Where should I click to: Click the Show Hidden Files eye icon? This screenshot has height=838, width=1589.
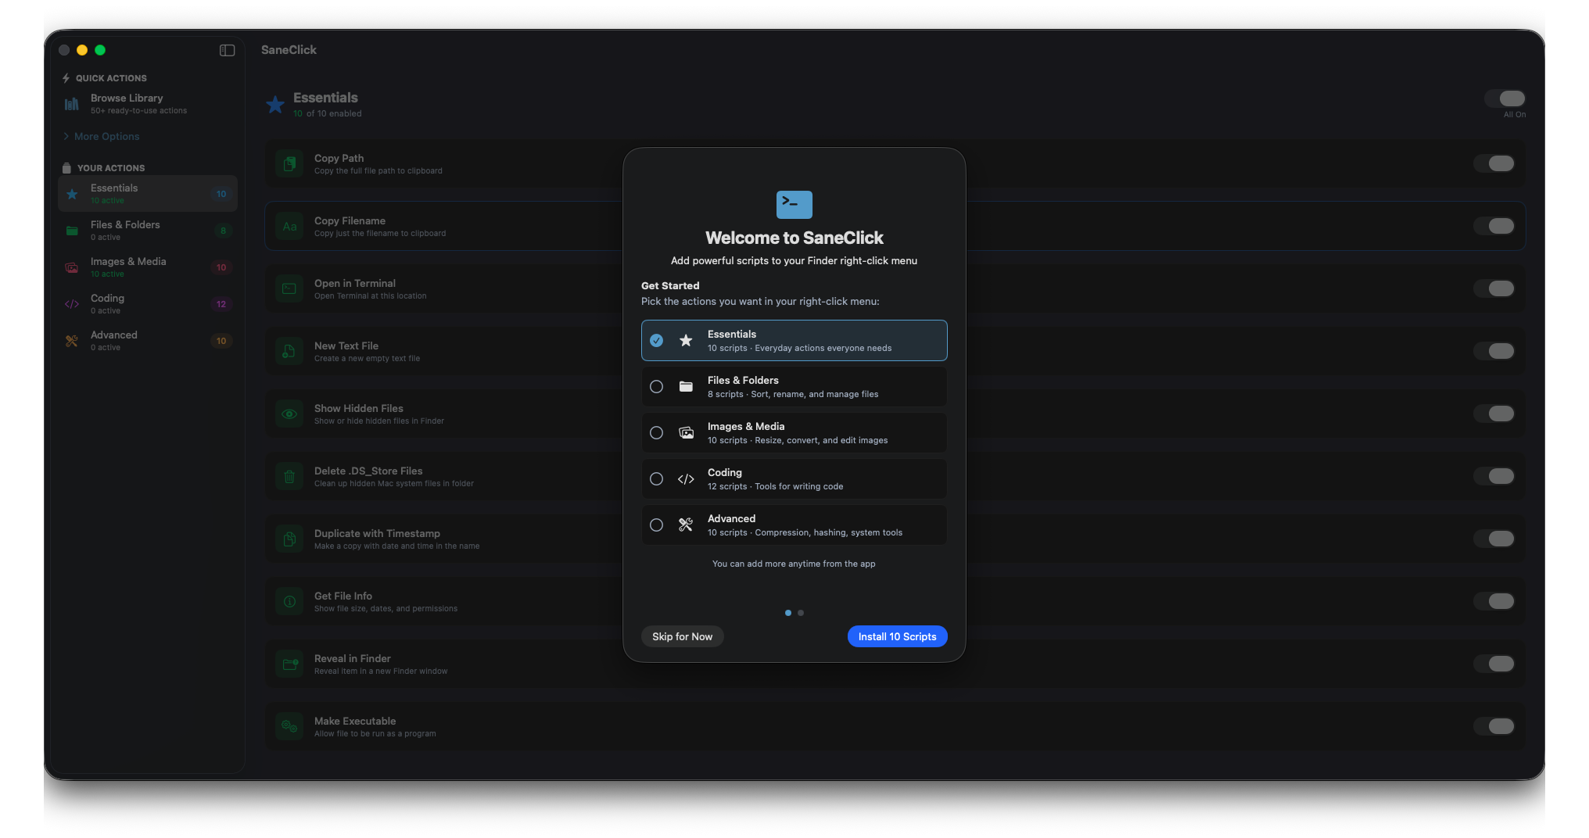tap(289, 414)
